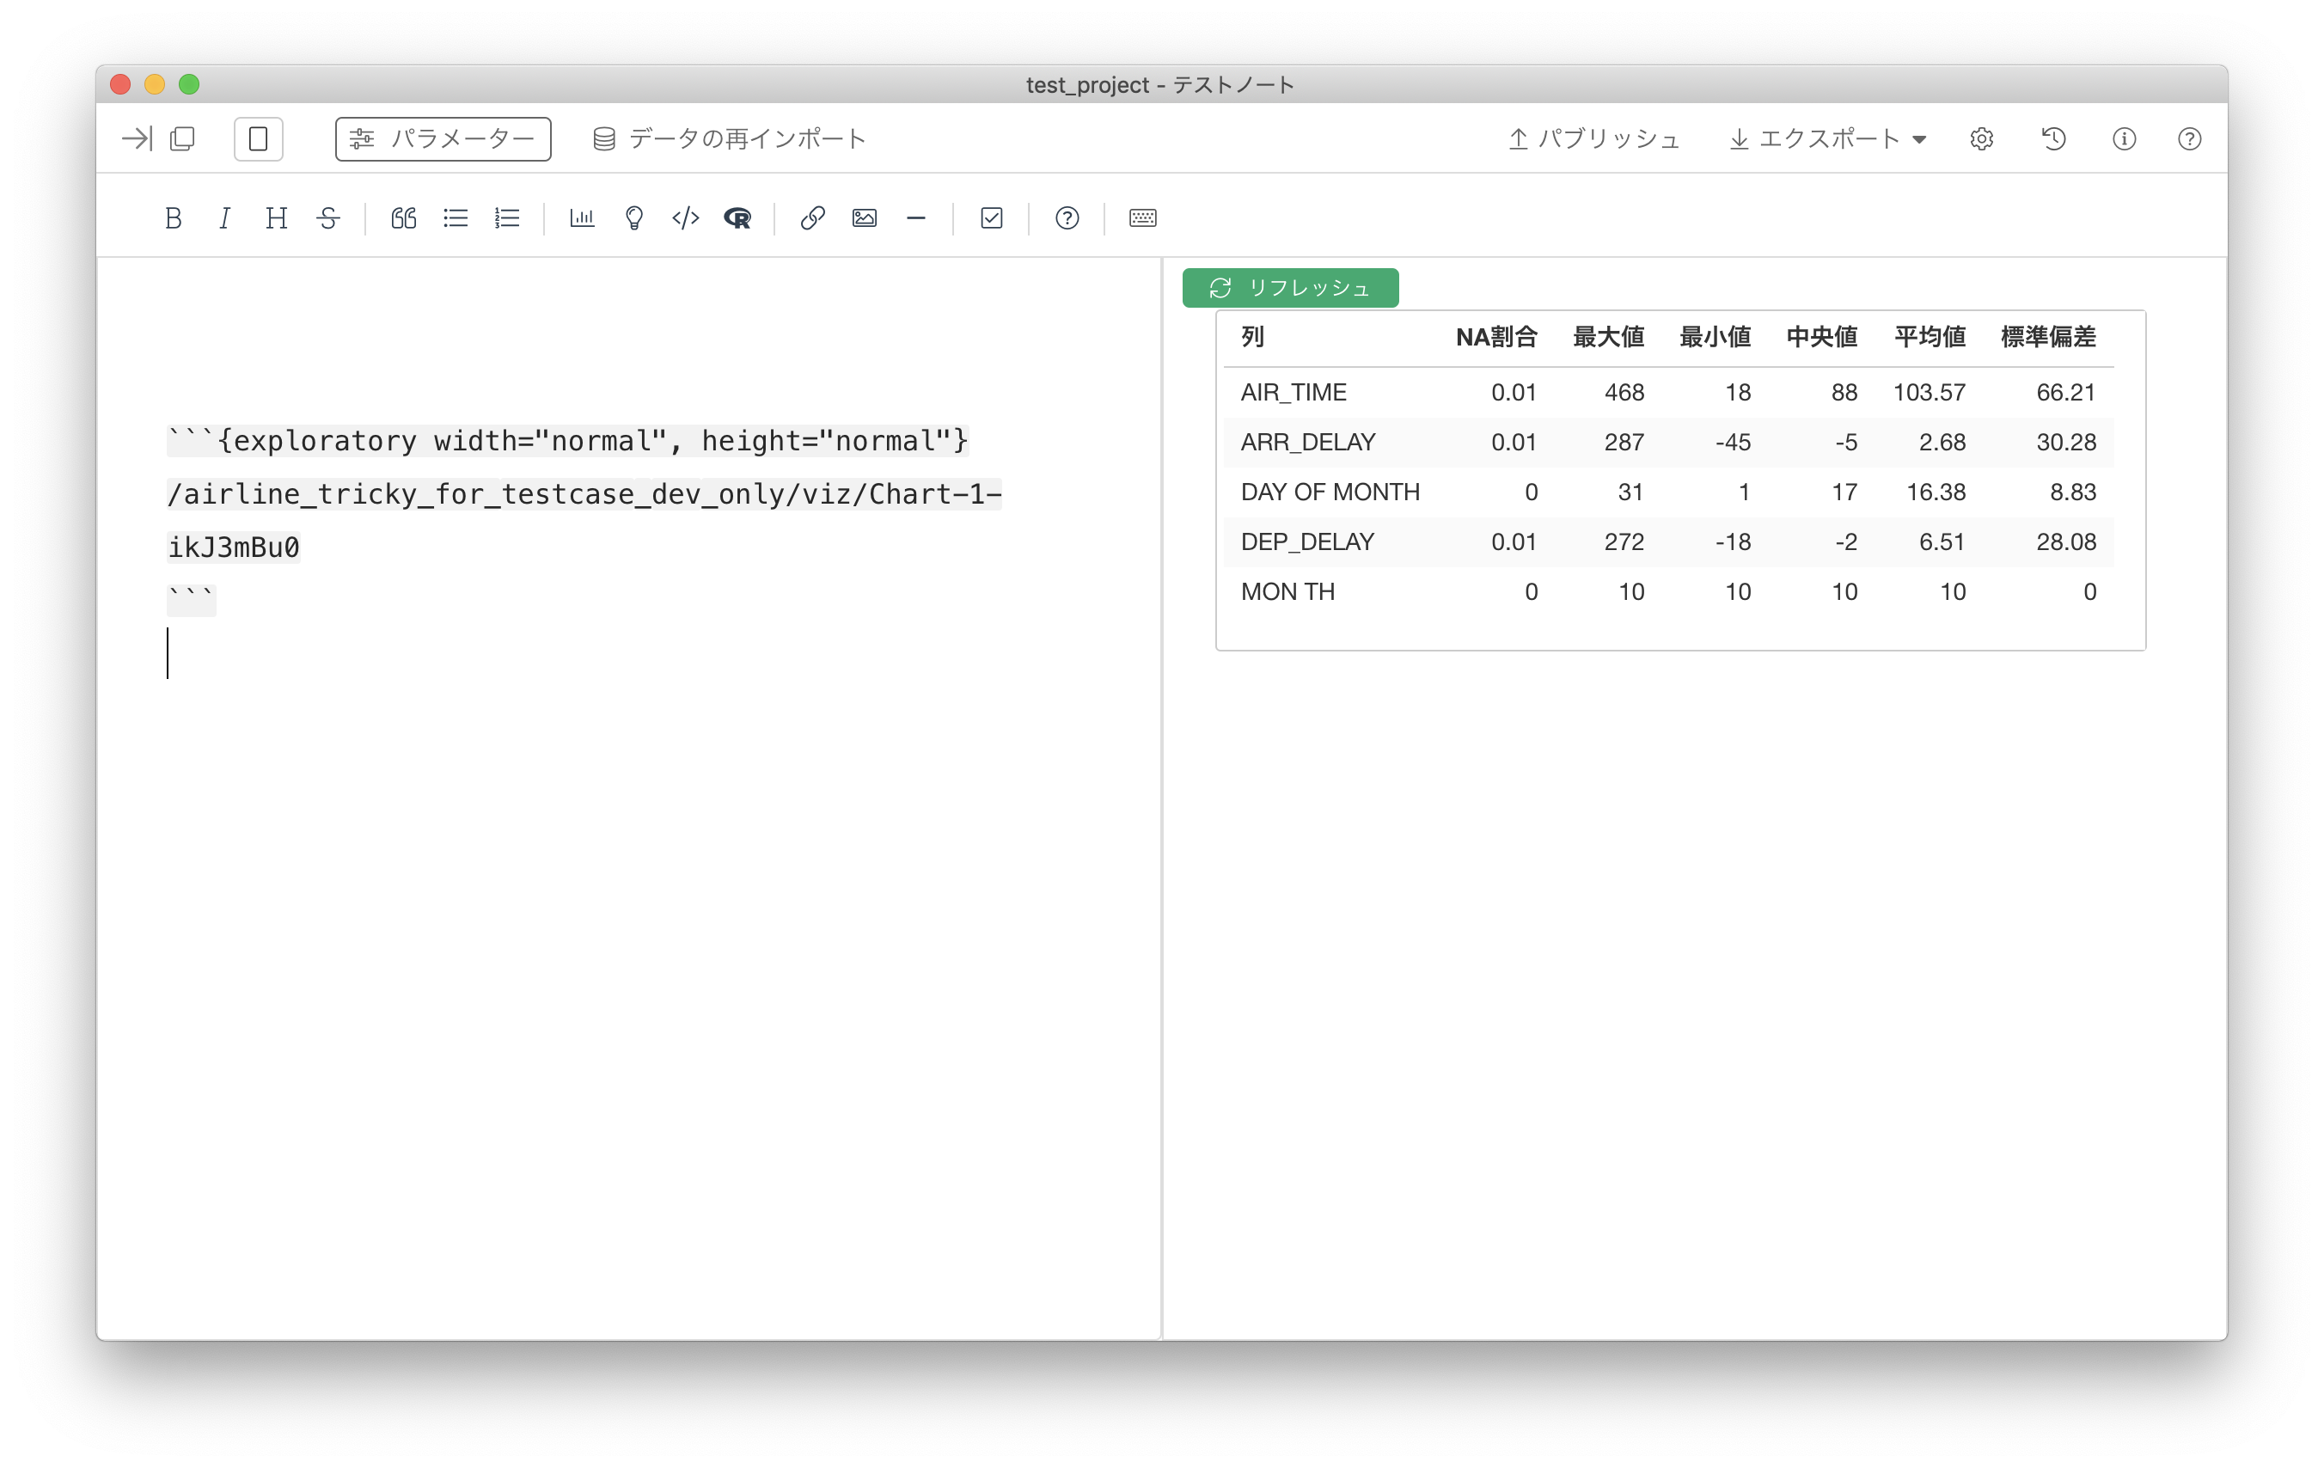
Task: Insert a checkbox task item
Action: click(x=991, y=218)
